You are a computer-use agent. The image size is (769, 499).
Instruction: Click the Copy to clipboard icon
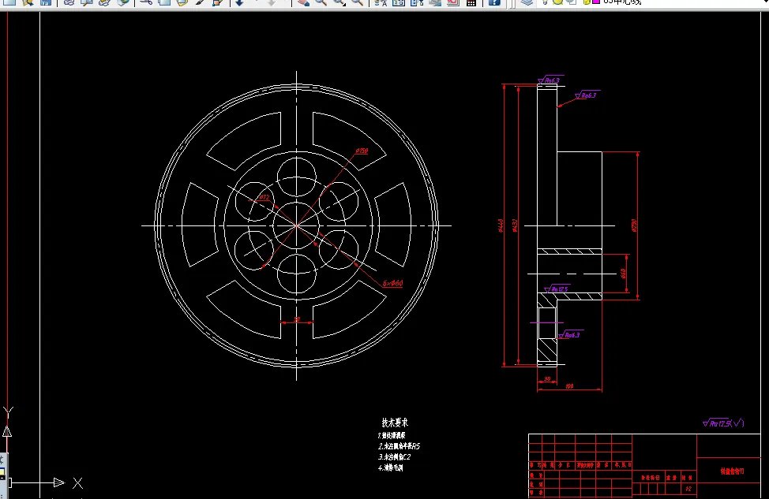coord(164,2)
